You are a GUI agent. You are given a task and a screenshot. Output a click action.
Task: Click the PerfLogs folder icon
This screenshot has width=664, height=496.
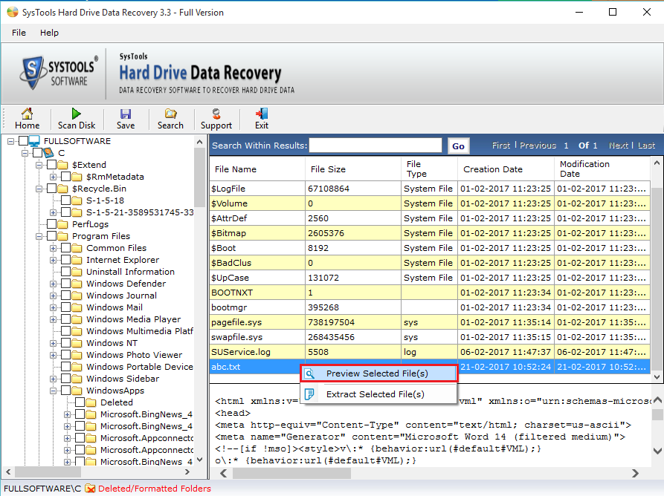tap(62, 224)
